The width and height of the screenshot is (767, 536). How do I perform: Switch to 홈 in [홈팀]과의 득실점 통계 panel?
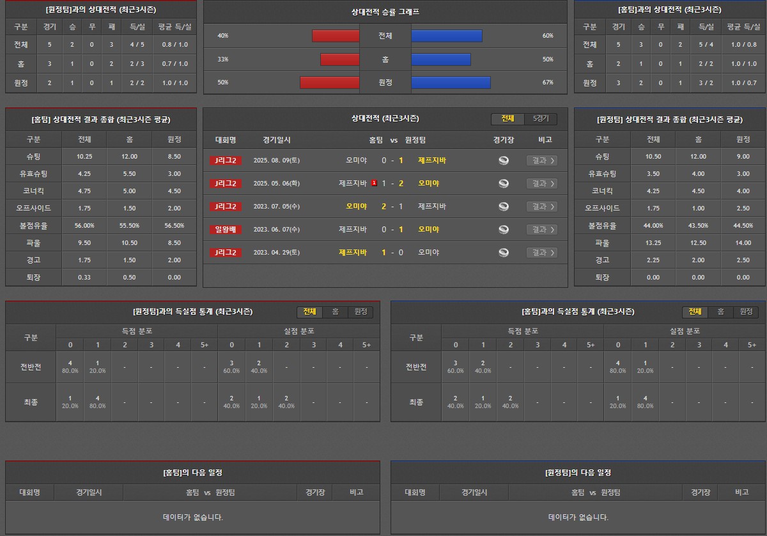720,311
